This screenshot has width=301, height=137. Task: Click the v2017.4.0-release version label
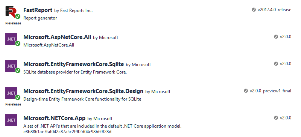(274, 10)
